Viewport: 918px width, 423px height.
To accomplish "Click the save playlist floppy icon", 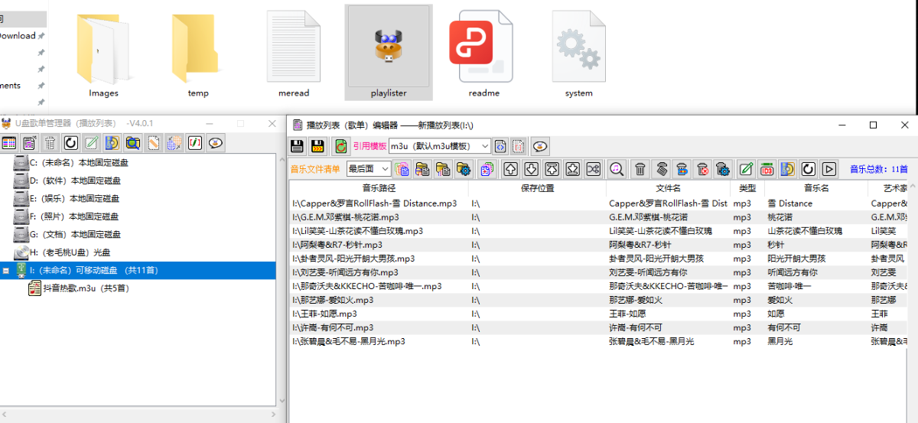I will click(298, 145).
